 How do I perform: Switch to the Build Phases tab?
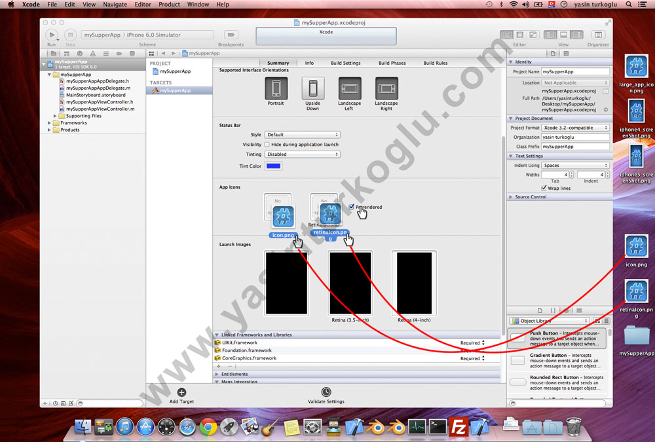(x=392, y=63)
